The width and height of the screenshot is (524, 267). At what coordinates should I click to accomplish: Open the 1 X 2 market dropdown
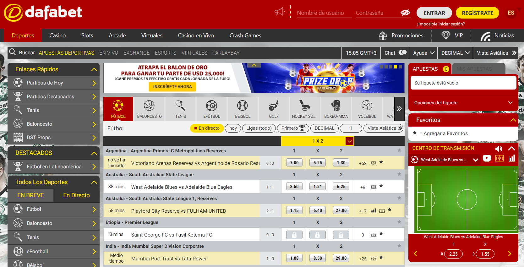(350, 141)
